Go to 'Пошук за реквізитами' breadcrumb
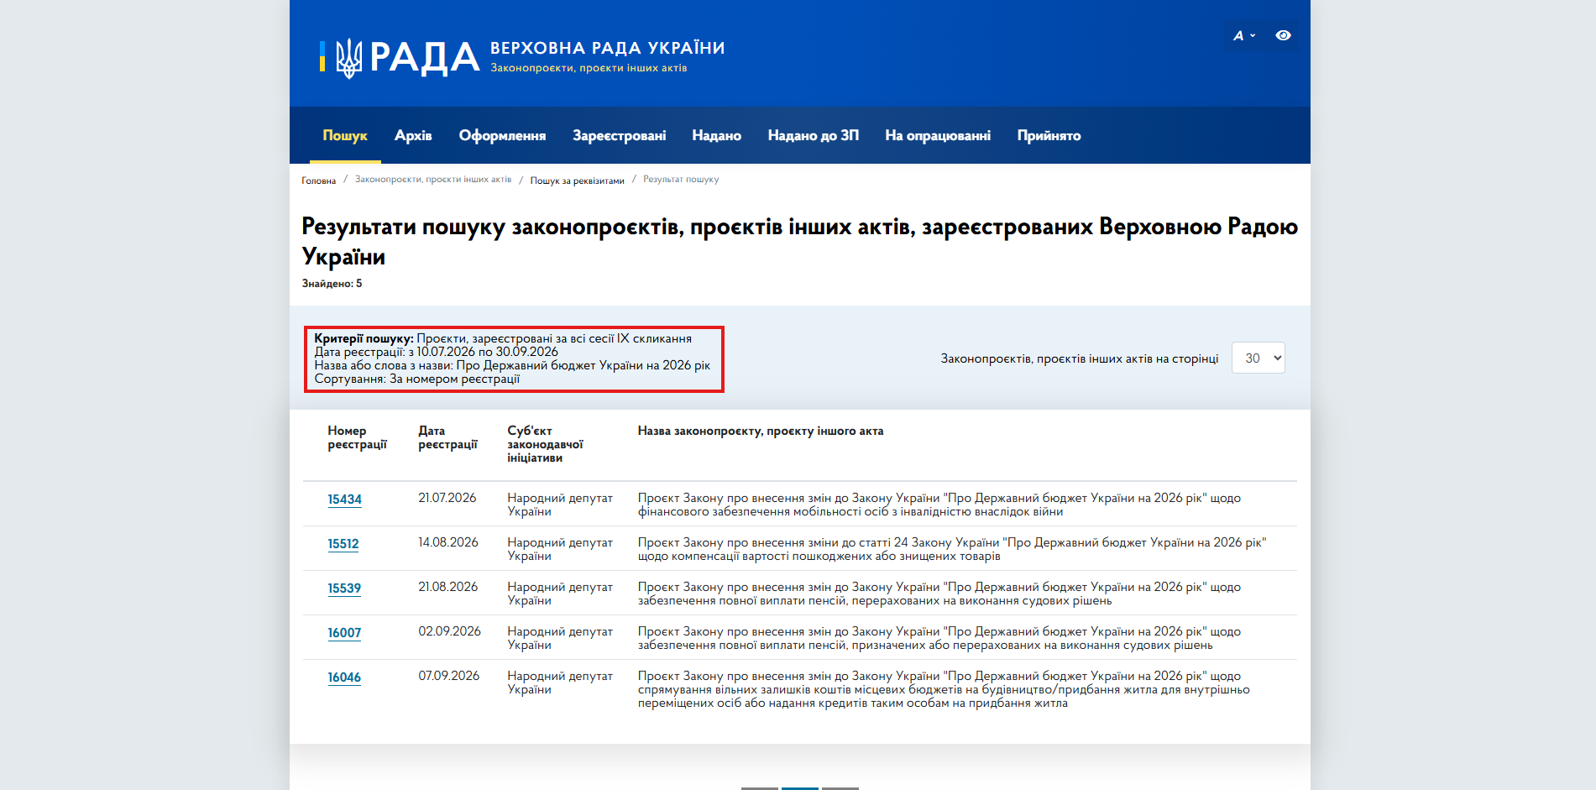Image resolution: width=1596 pixels, height=790 pixels. click(x=578, y=180)
